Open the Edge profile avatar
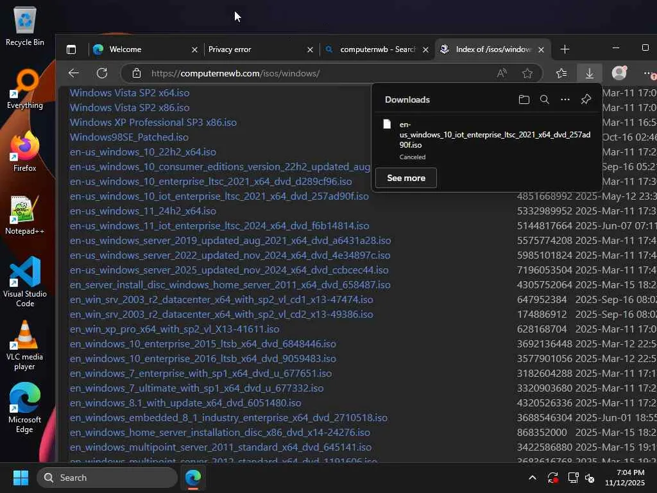The image size is (657, 493). click(619, 73)
